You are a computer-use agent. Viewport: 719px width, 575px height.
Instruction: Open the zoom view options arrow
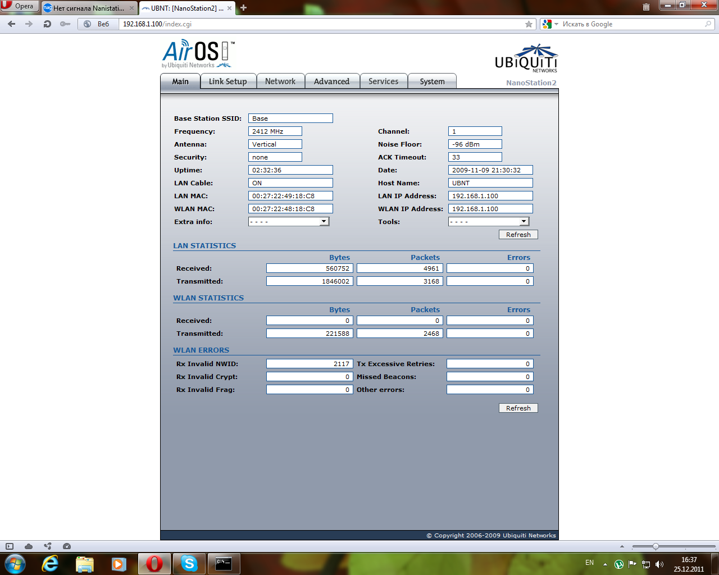(622, 546)
